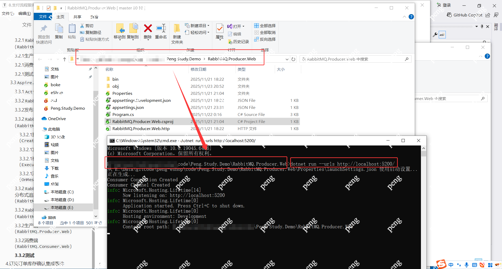Screen dimensions: 502x269
Task: Click the cmd window scroll-up arrow
Action: point(424,148)
